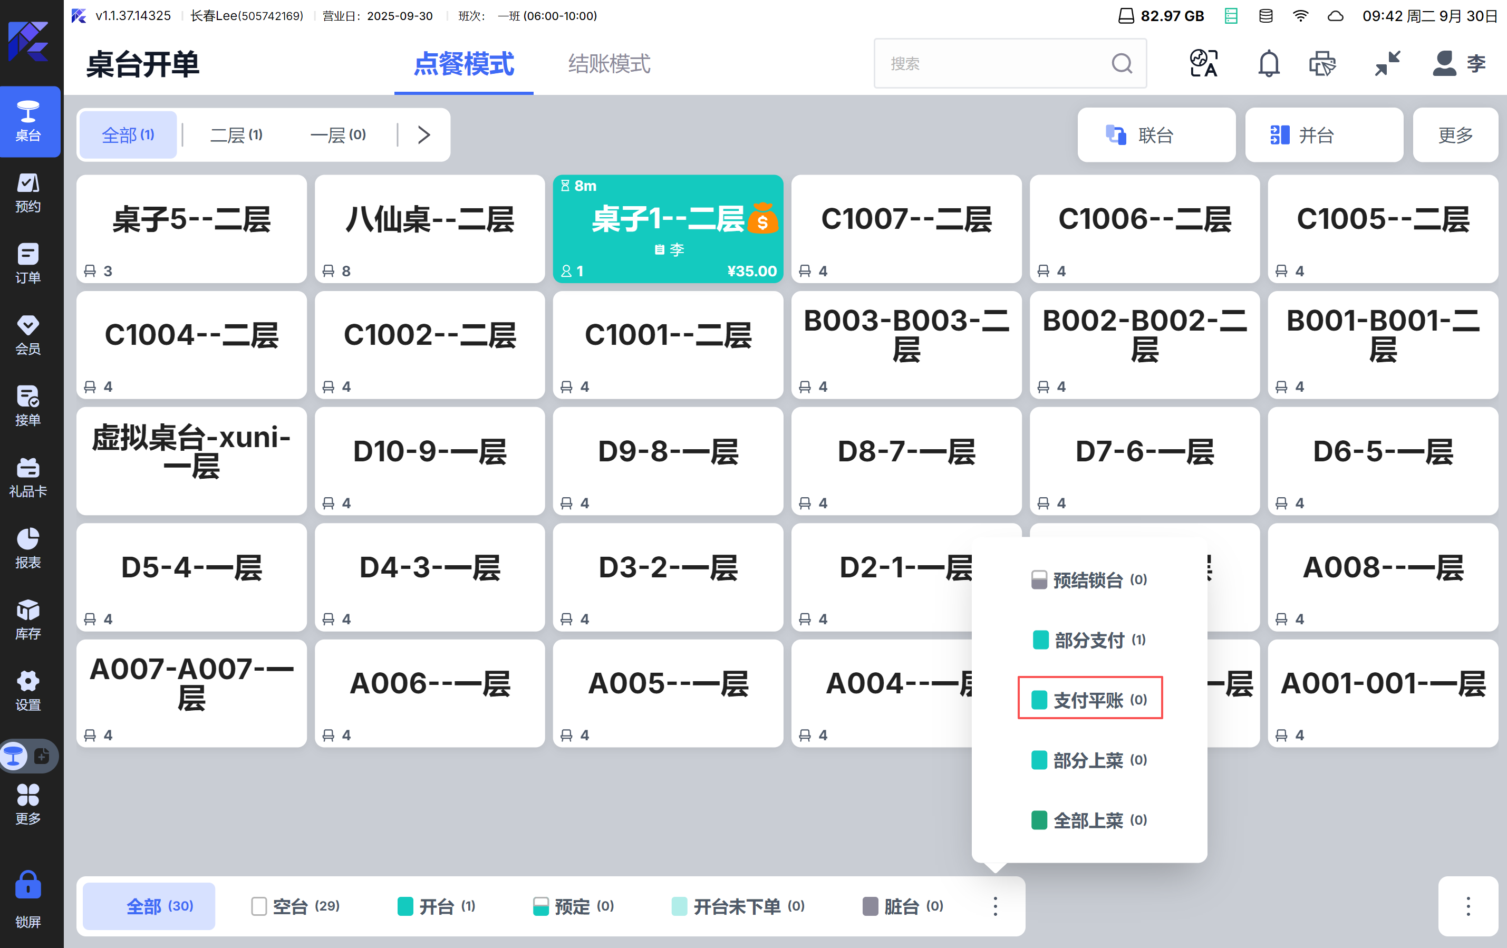Expand more floor tabs with right chevron
The height and width of the screenshot is (948, 1507).
coord(424,134)
